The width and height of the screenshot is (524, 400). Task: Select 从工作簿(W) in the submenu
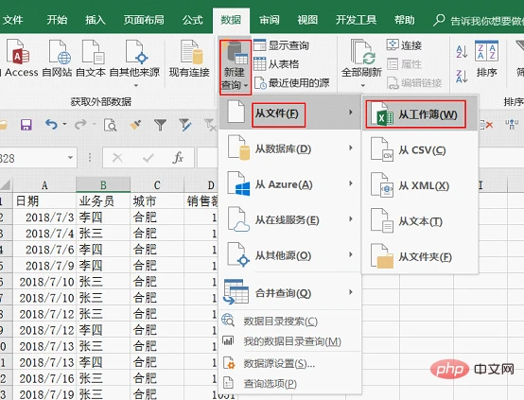point(416,114)
